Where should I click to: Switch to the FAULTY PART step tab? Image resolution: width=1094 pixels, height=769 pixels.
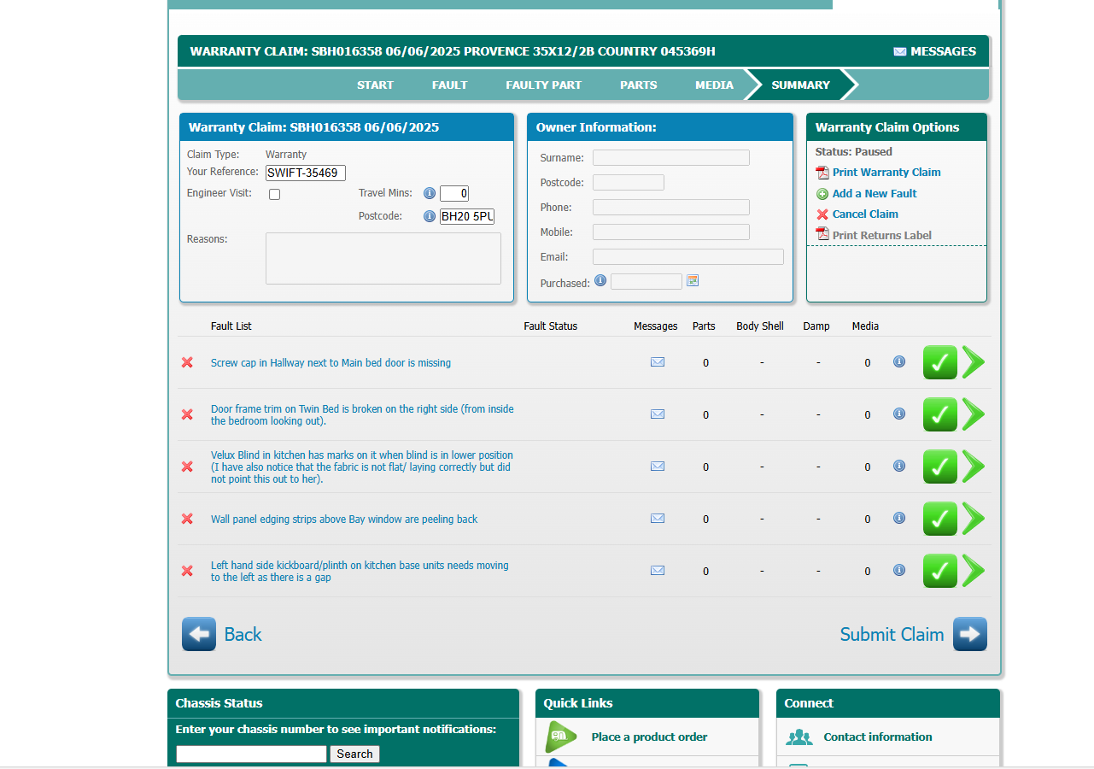(x=543, y=85)
